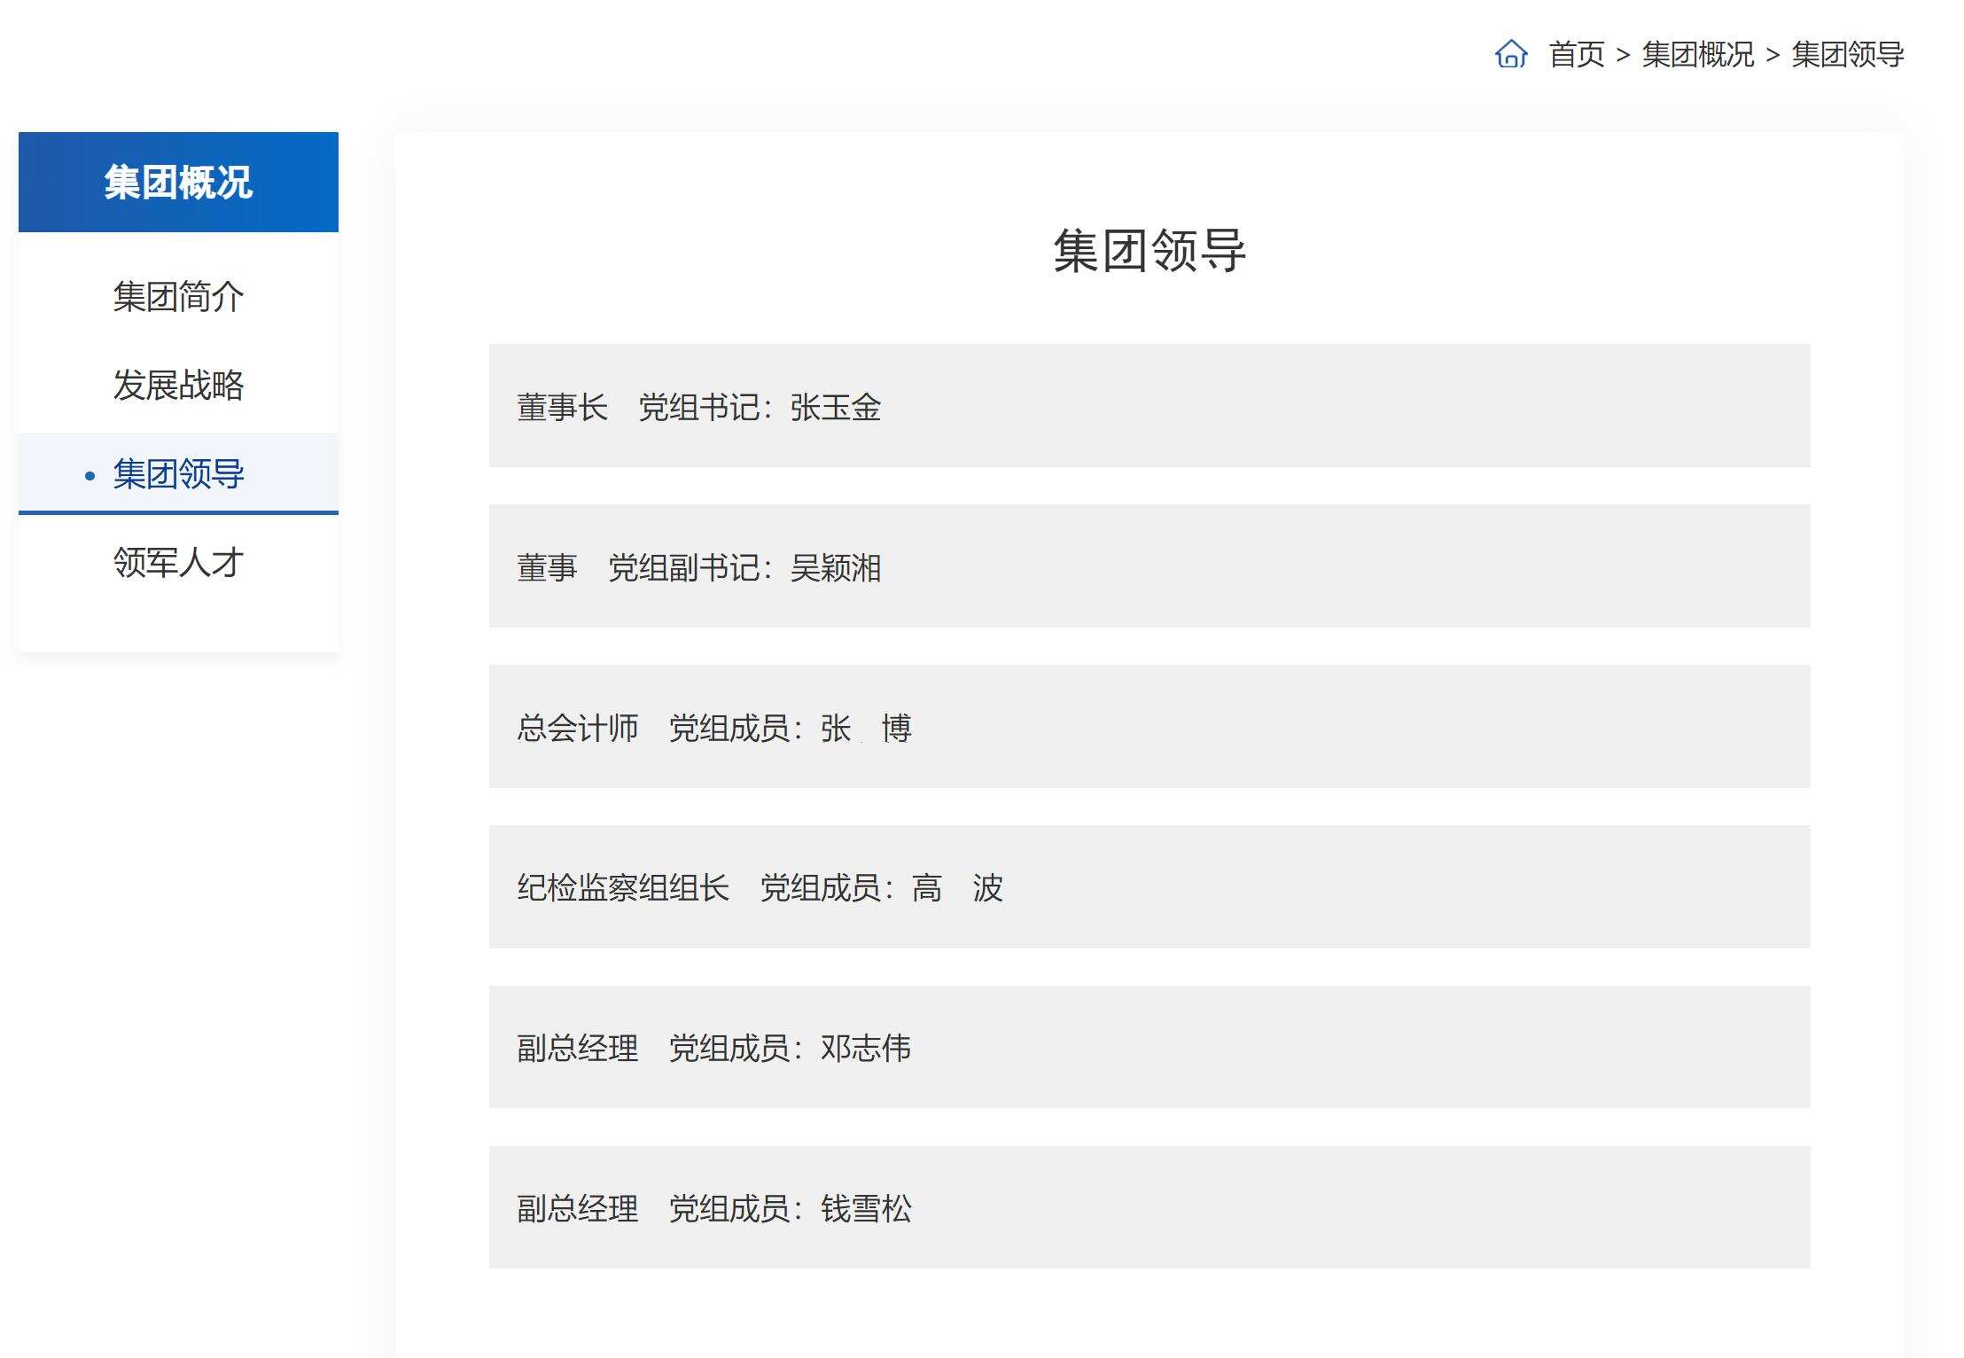This screenshot has height=1358, width=1964.
Task: Click the name 吴颖湘
Action: (835, 568)
